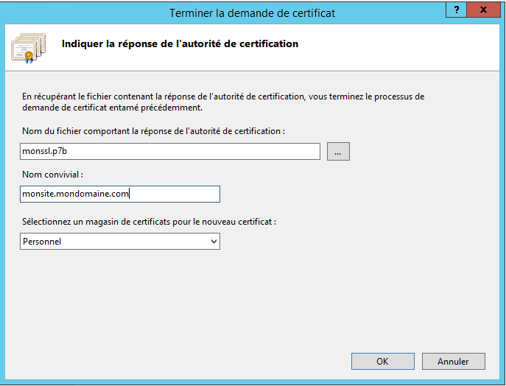Cancel using the Annuler button

[454, 361]
